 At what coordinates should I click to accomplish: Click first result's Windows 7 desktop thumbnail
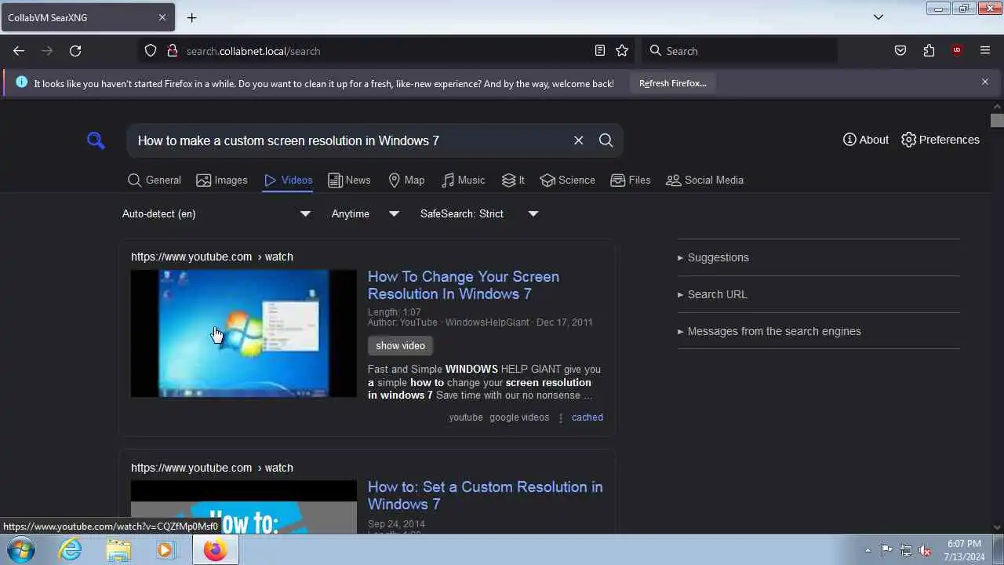244,334
